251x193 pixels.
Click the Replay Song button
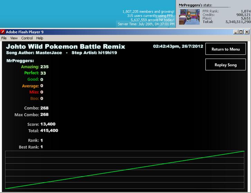click(225, 65)
